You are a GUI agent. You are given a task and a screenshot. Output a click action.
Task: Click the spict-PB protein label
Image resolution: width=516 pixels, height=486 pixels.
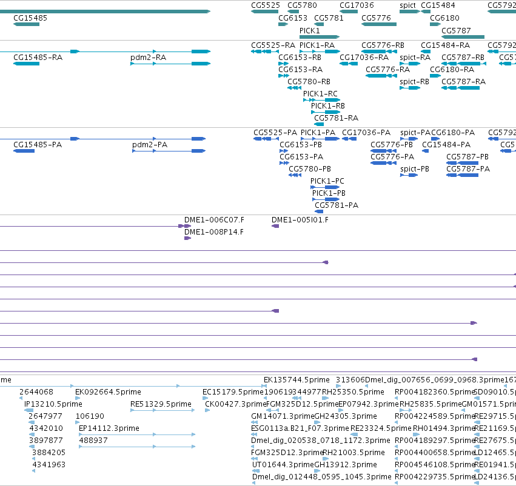point(415,169)
